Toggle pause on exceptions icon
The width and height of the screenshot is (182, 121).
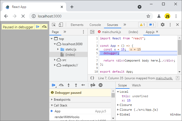point(101,85)
